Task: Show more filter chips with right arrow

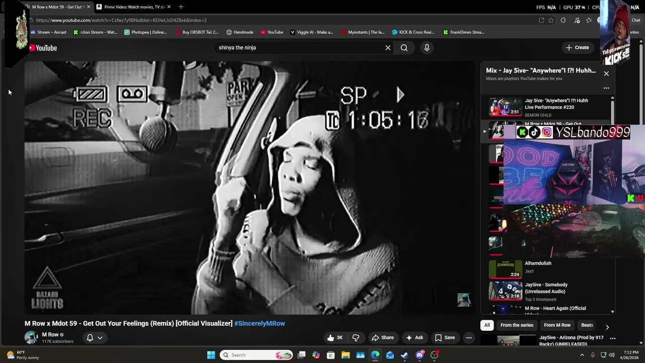Action: click(x=607, y=327)
